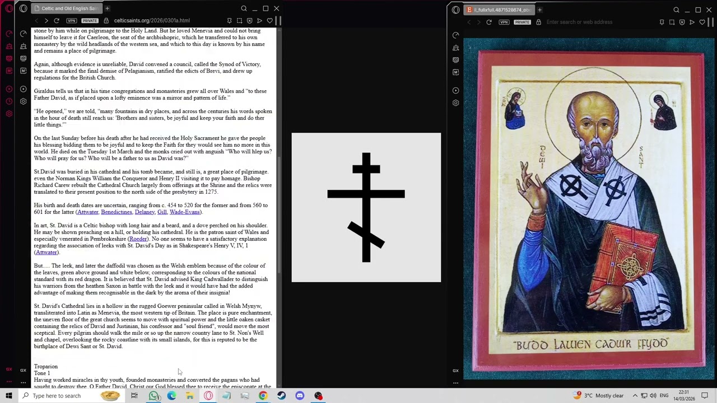The width and height of the screenshot is (717, 403).
Task: Open Steam from the taskbar
Action: coord(281,396)
